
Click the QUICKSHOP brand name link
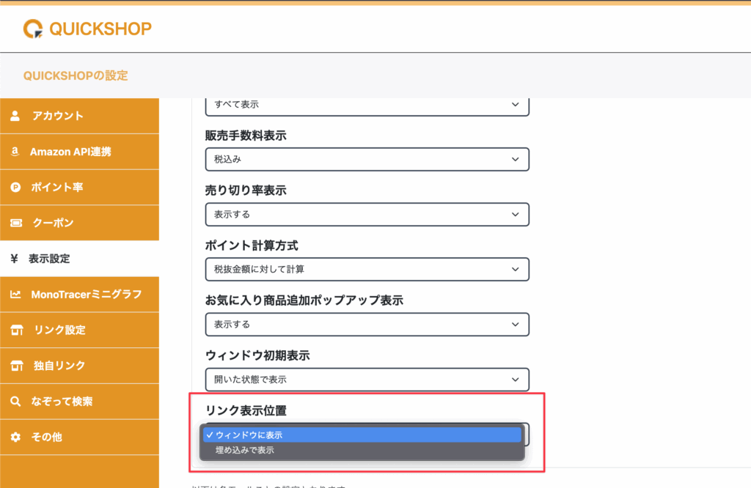[x=100, y=29]
